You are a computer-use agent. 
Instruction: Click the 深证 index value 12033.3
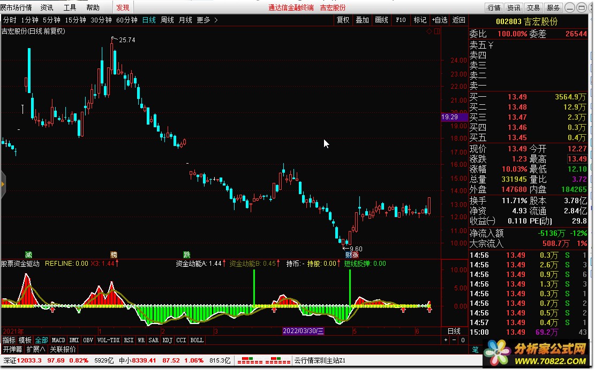tap(29, 360)
